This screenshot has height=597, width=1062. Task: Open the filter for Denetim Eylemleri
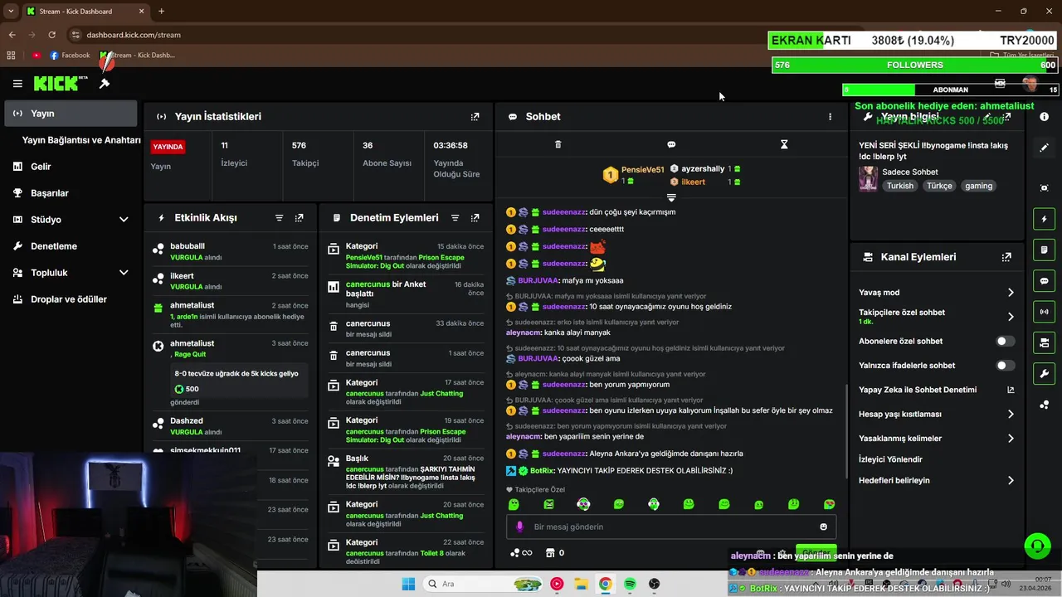[455, 218]
